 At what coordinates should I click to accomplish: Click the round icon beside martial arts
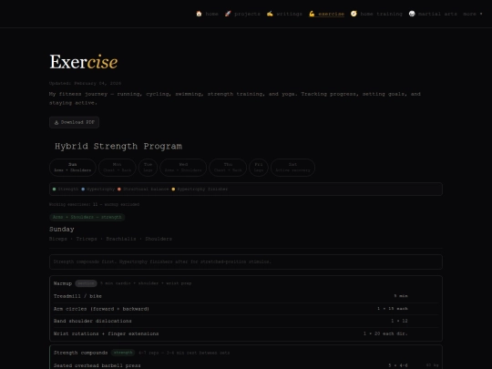click(412, 14)
